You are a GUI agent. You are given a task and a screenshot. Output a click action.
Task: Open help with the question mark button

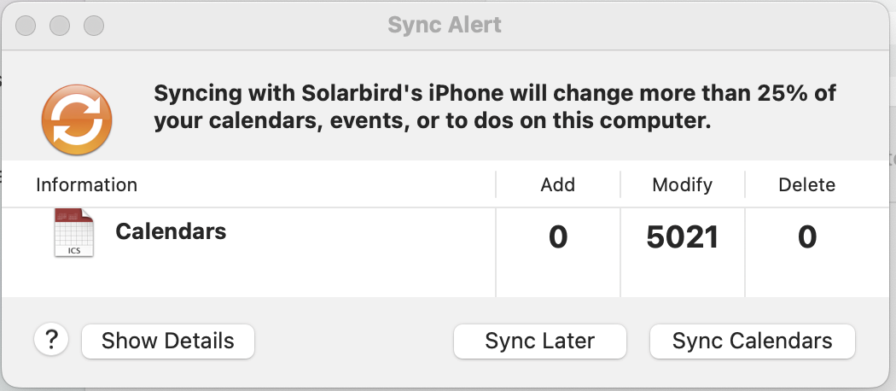coord(51,341)
